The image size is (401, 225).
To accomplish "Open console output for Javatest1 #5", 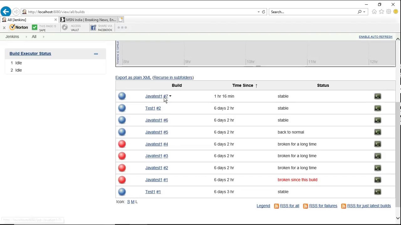I will [378, 132].
